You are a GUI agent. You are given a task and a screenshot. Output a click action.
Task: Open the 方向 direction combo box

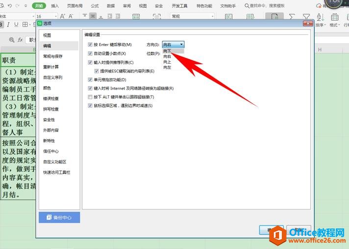173,45
